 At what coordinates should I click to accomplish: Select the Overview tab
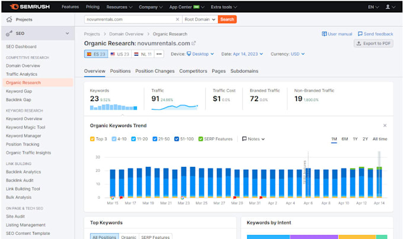(x=95, y=71)
